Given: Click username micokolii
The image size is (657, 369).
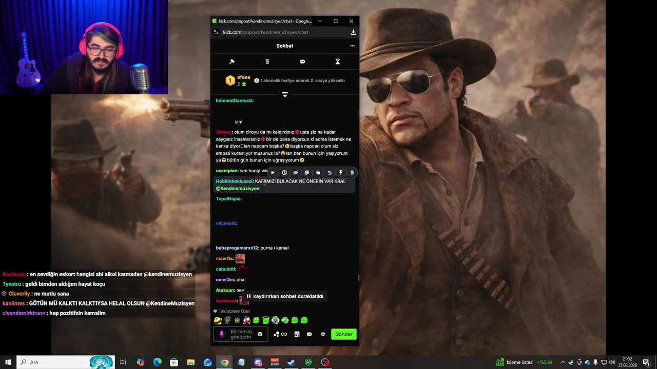Looking at the screenshot, I should (x=225, y=223).
